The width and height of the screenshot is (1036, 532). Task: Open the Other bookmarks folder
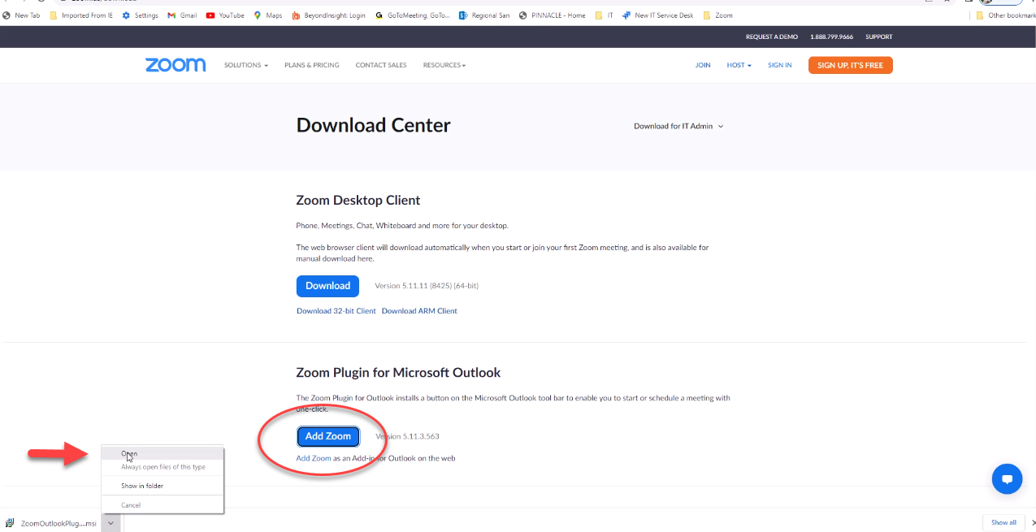[x=1005, y=15]
